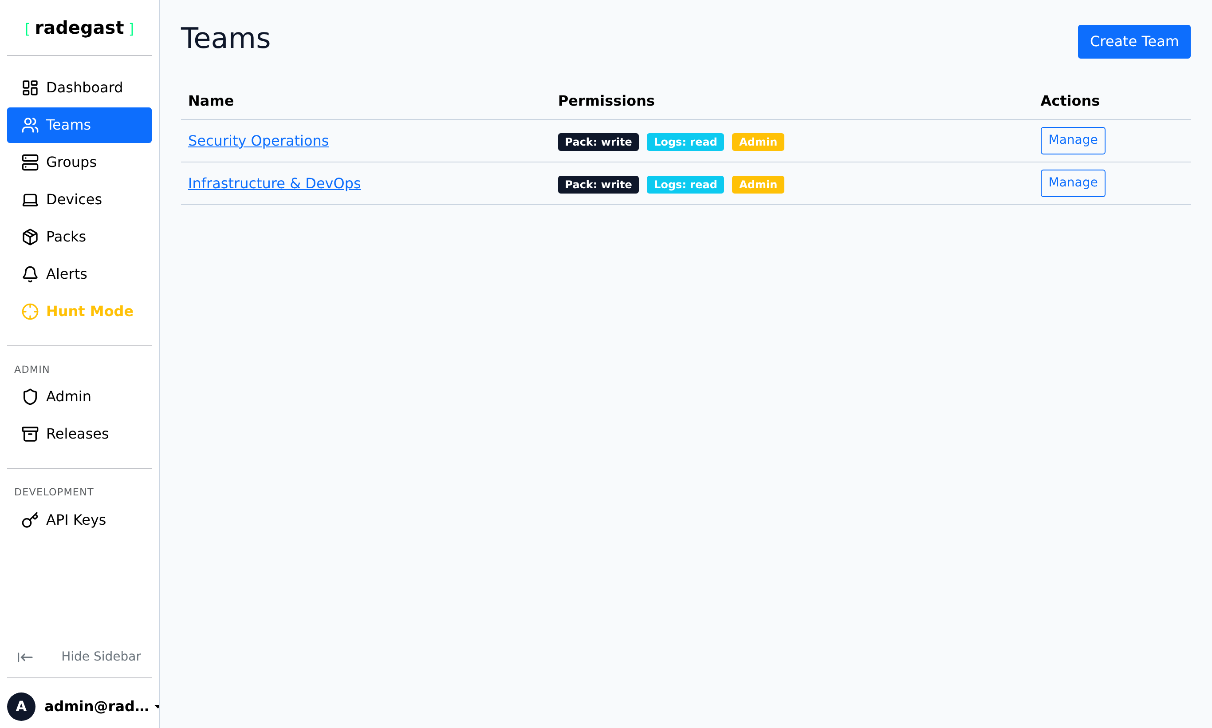Click the Packs box icon
This screenshot has height=728, width=1212.
(30, 237)
